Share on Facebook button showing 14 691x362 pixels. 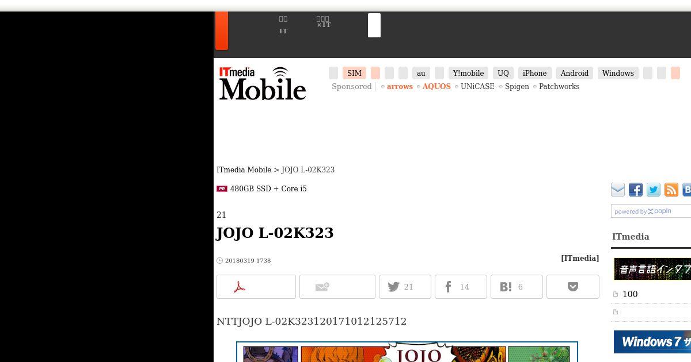[461, 287]
